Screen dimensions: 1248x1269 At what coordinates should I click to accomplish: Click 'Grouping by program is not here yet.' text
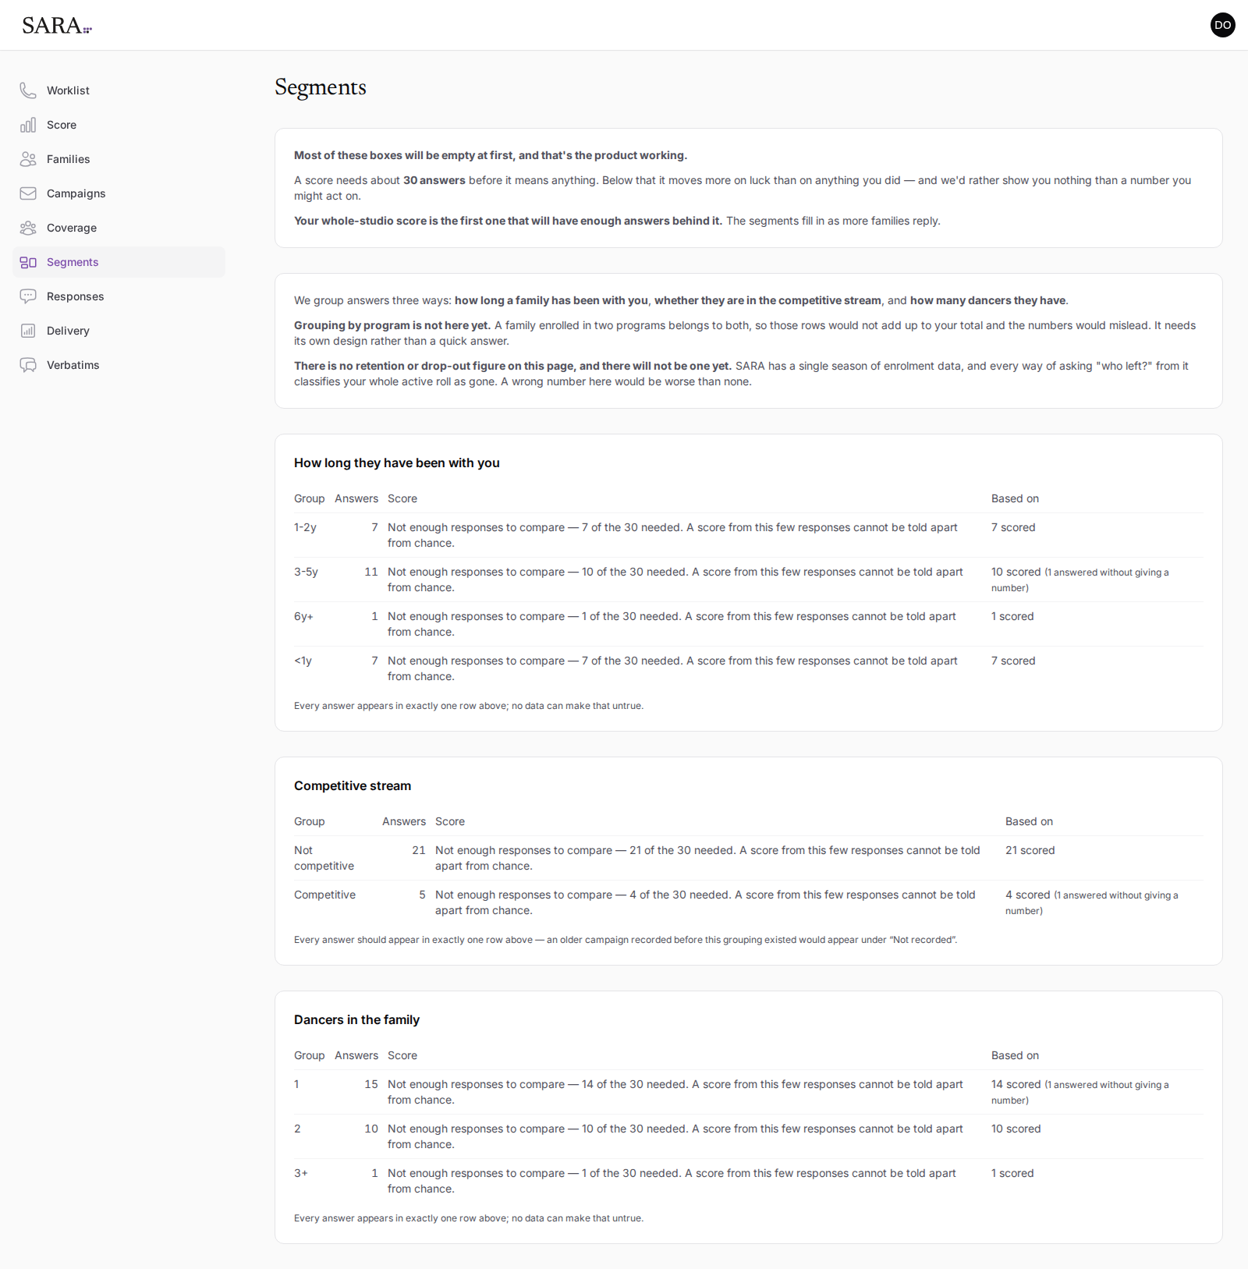[x=392, y=326]
